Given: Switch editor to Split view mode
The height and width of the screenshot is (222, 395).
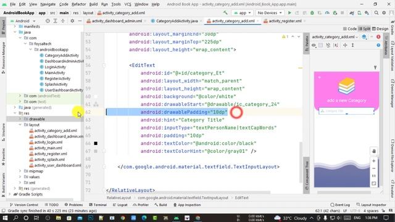Looking at the screenshot, I should tap(364, 29).
